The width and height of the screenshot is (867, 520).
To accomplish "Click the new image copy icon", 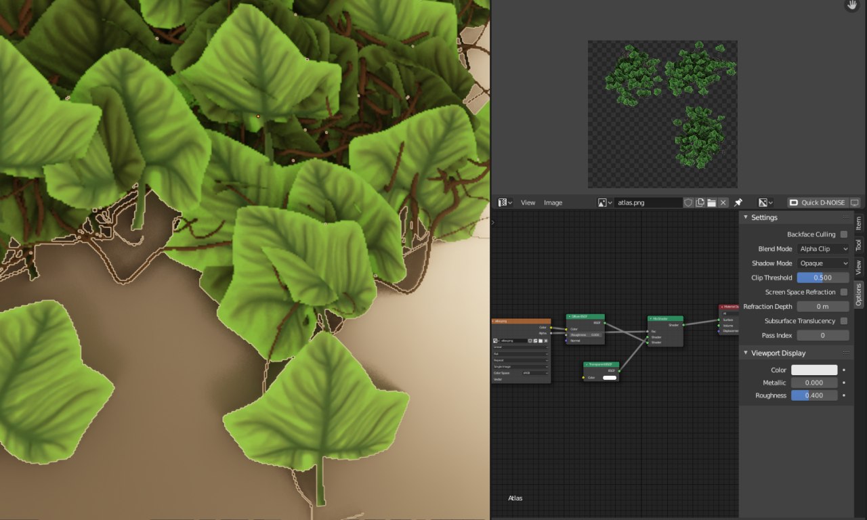I will pos(700,202).
